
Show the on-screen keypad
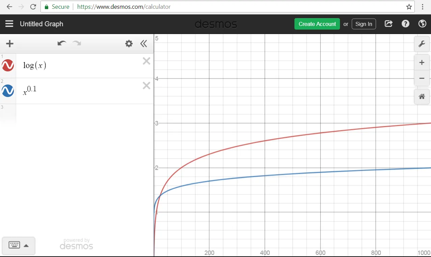[14, 245]
